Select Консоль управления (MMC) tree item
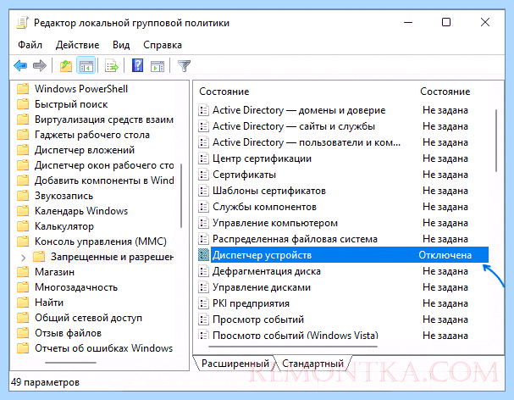This screenshot has width=514, height=400. point(101,242)
